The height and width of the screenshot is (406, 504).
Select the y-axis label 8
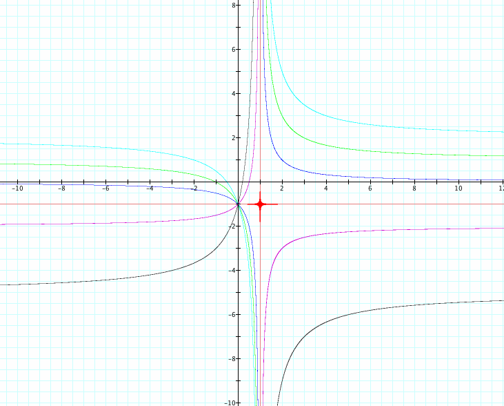pos(234,5)
